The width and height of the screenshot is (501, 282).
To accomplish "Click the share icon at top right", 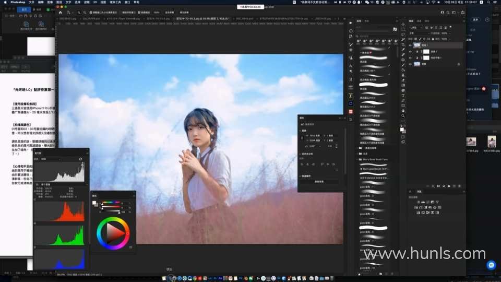I will click(x=462, y=13).
